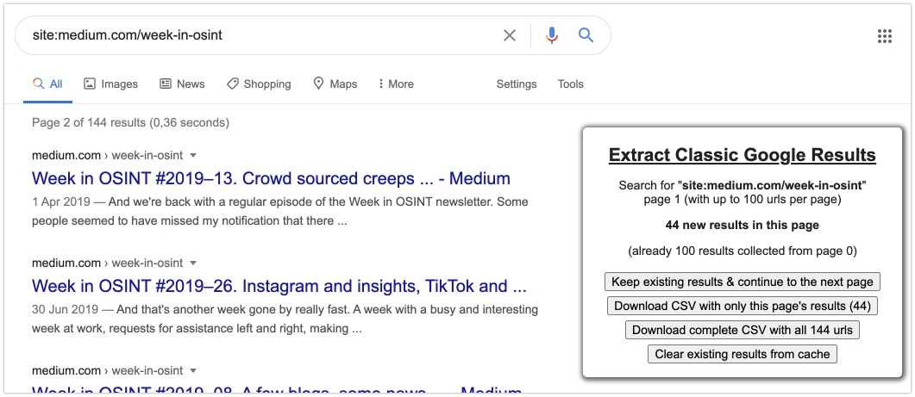Download CSV with only this page's results
Screen dimensions: 915x397
pos(743,306)
